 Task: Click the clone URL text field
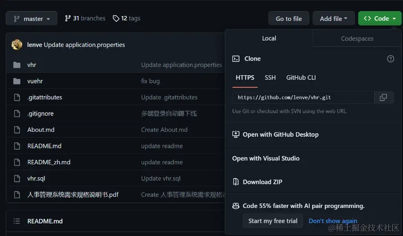[303, 98]
